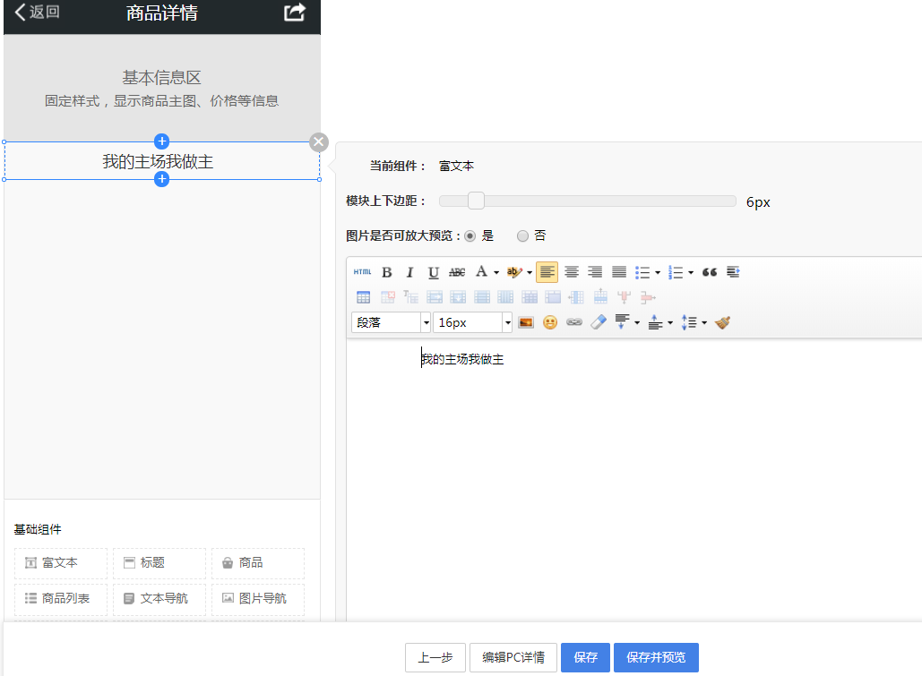
Task: Insert a table
Action: point(364,297)
